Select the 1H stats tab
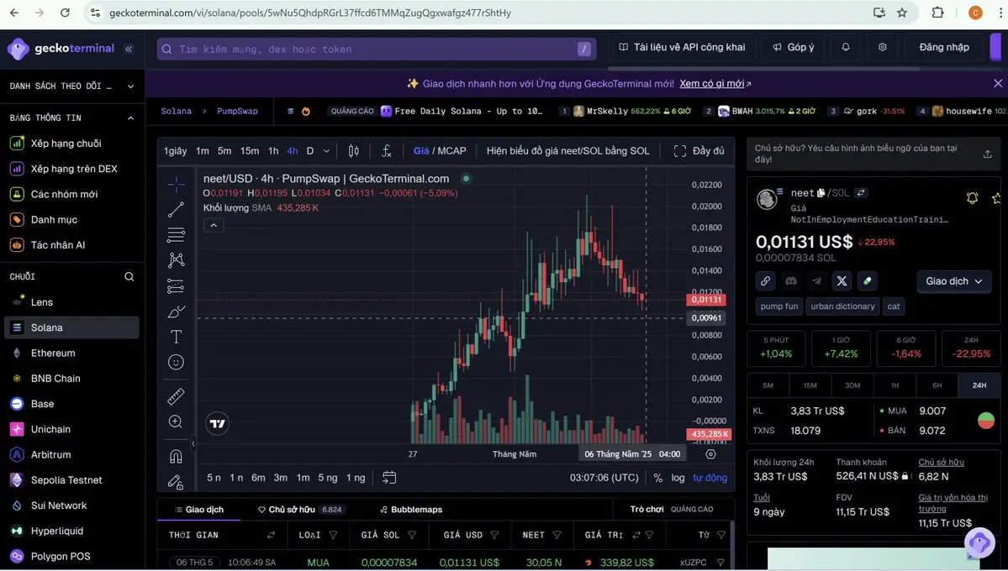Image resolution: width=1008 pixels, height=571 pixels. (x=895, y=385)
